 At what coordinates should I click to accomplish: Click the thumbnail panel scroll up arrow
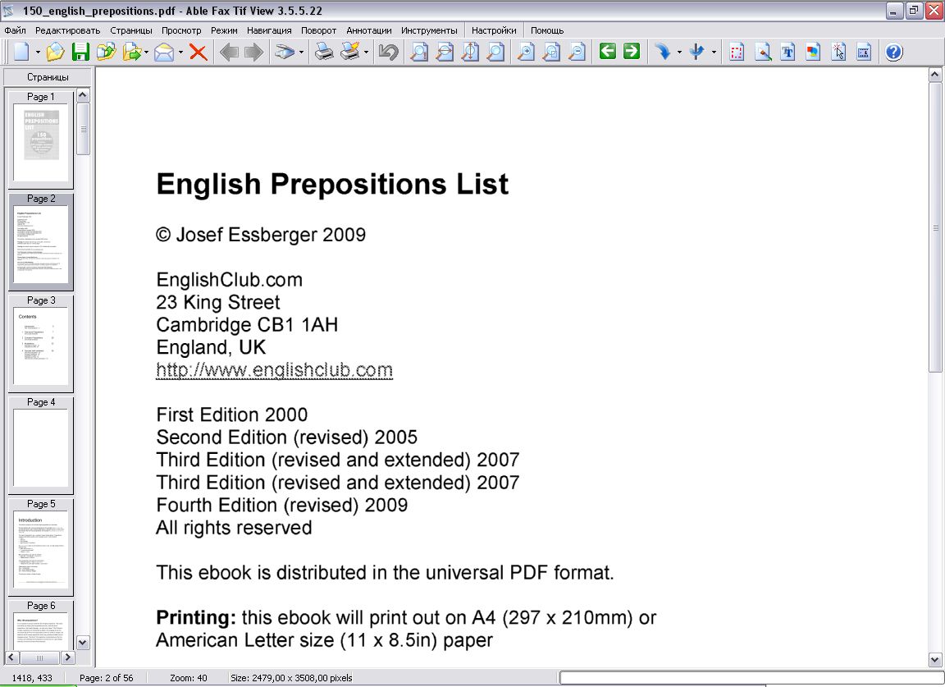coord(83,94)
